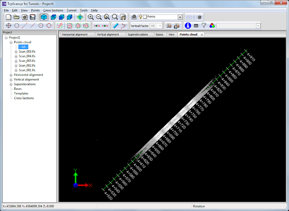Expand the Scan_005.fls tree node

click(16, 51)
